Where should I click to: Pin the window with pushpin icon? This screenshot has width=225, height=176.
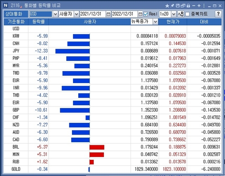(172, 6)
